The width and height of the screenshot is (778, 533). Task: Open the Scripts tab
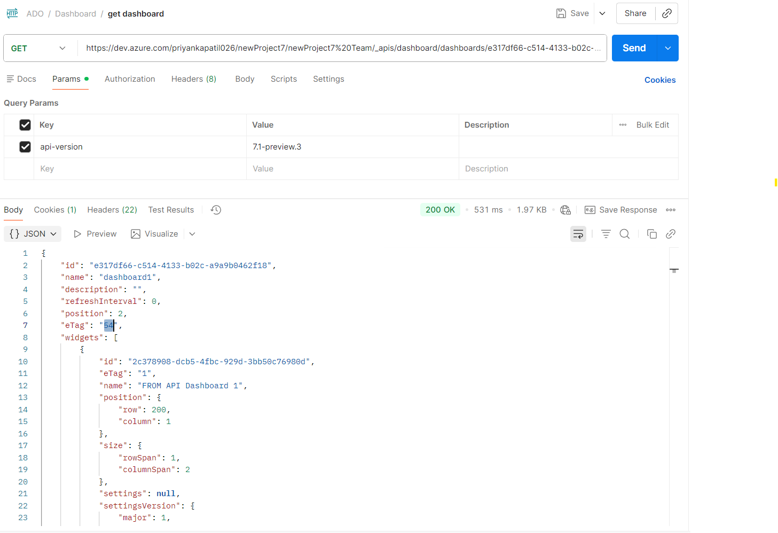click(284, 79)
